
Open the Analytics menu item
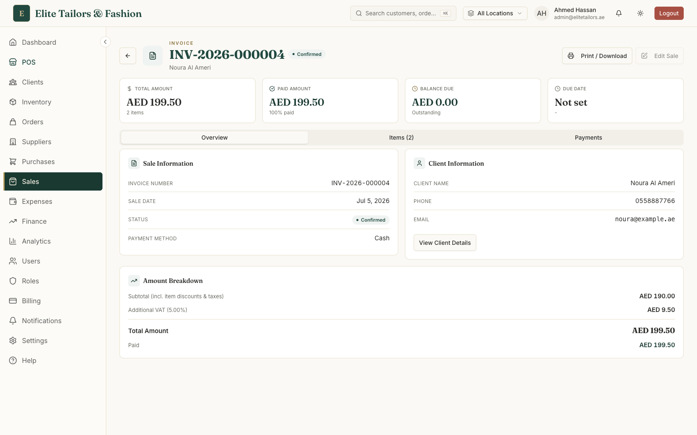[53, 241]
